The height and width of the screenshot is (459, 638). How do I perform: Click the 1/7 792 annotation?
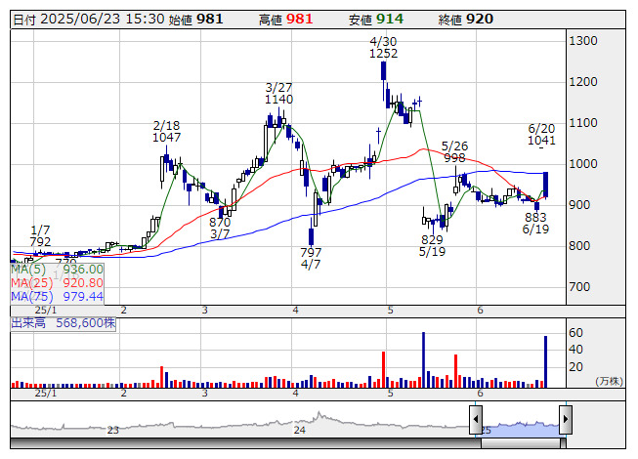coord(40,235)
